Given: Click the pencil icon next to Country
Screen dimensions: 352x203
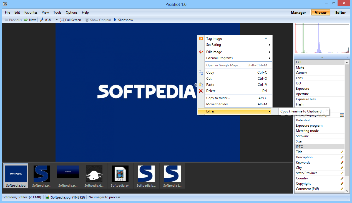Looking at the screenshot, I should 342,178.
